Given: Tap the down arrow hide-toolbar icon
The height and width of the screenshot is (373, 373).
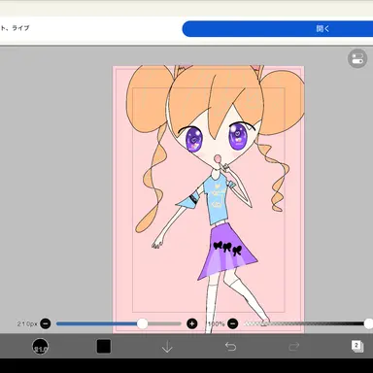Looking at the screenshot, I should tap(167, 347).
